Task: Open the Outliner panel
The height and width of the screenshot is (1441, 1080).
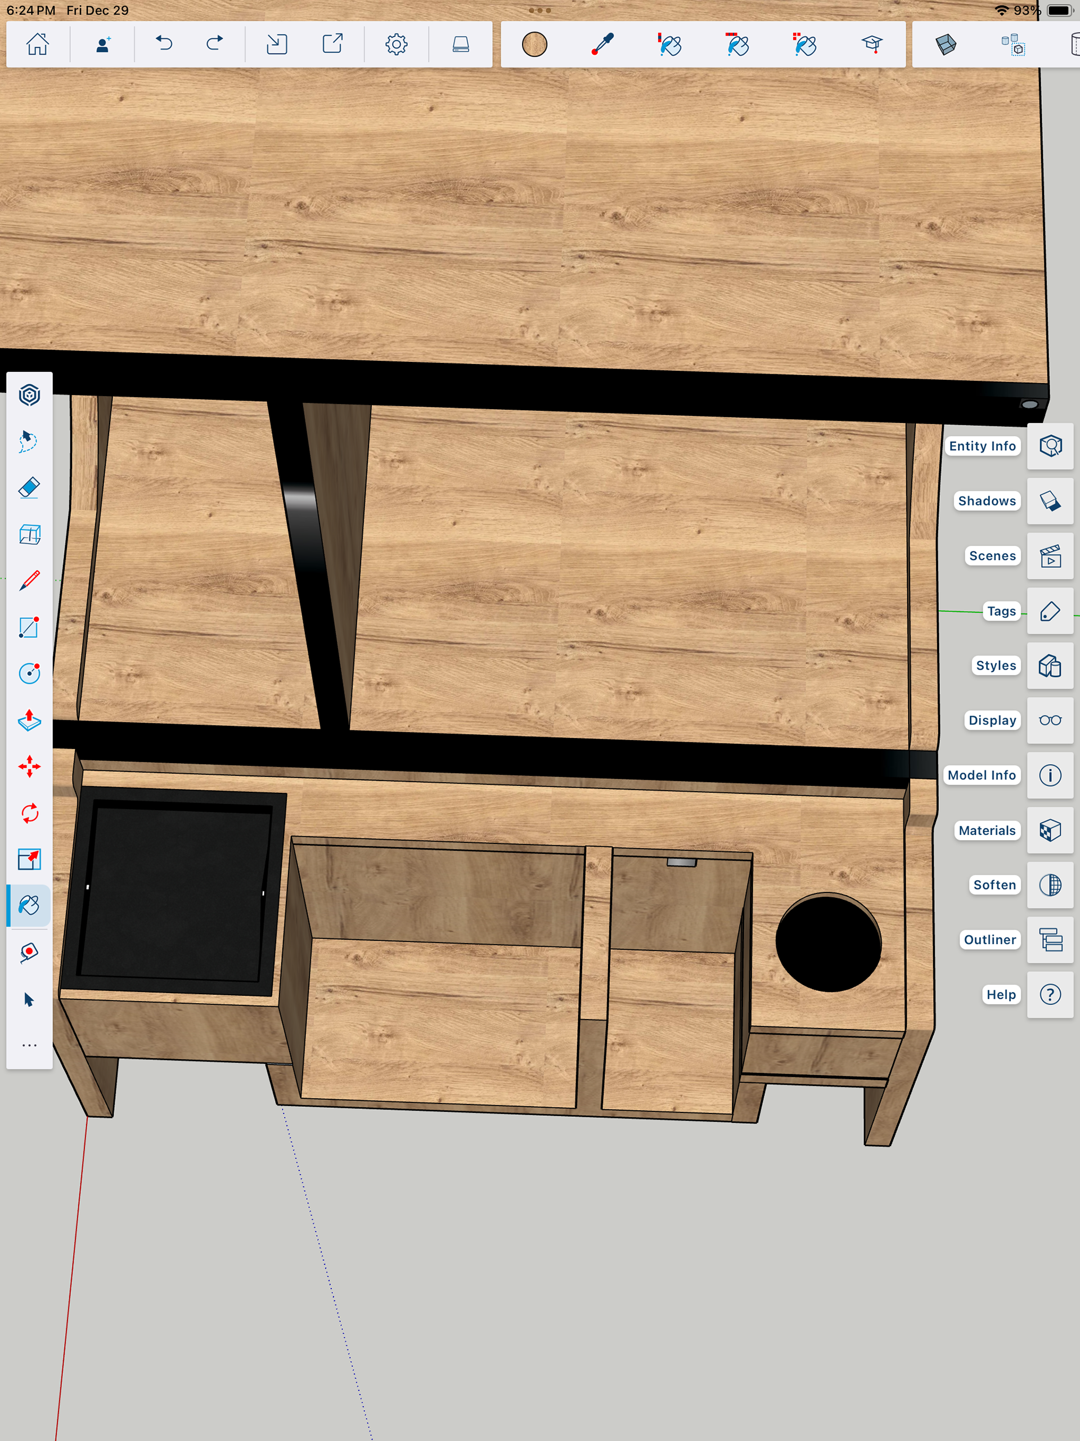Action: (1050, 940)
